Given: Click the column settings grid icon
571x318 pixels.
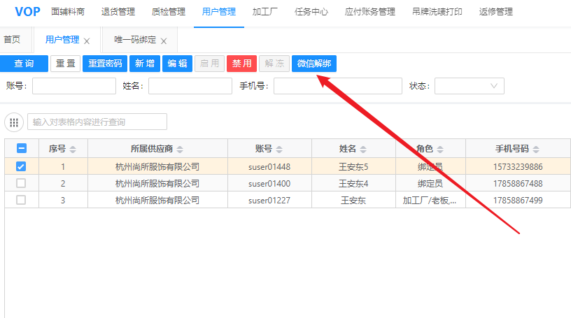Looking at the screenshot, I should [14, 122].
